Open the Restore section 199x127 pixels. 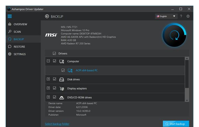tap(23, 47)
